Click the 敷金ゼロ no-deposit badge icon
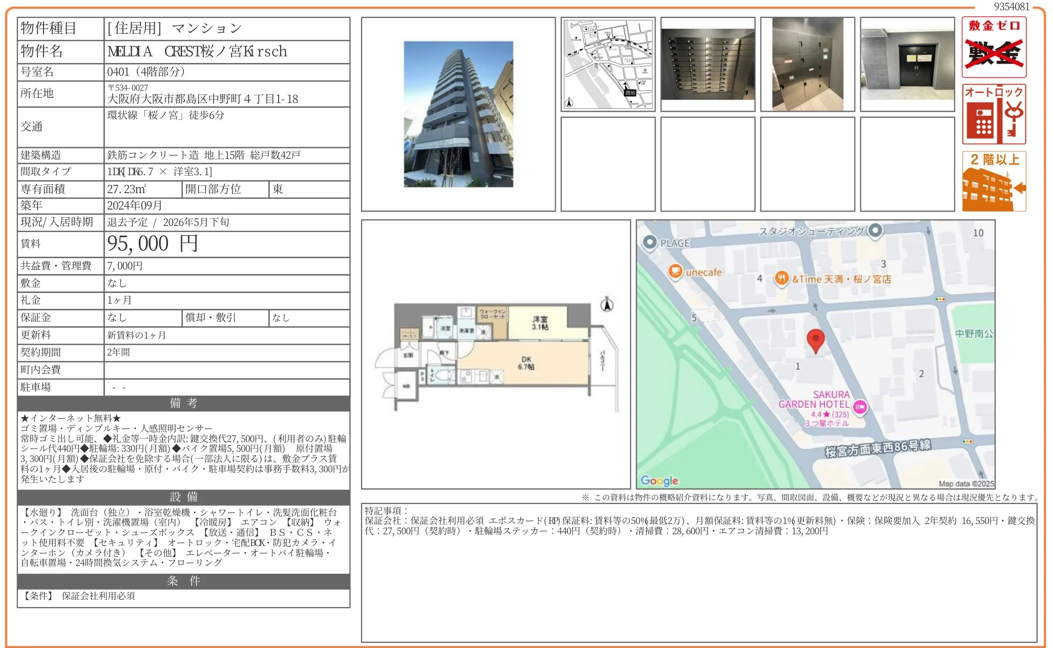The image size is (1053, 648). pos(994,47)
